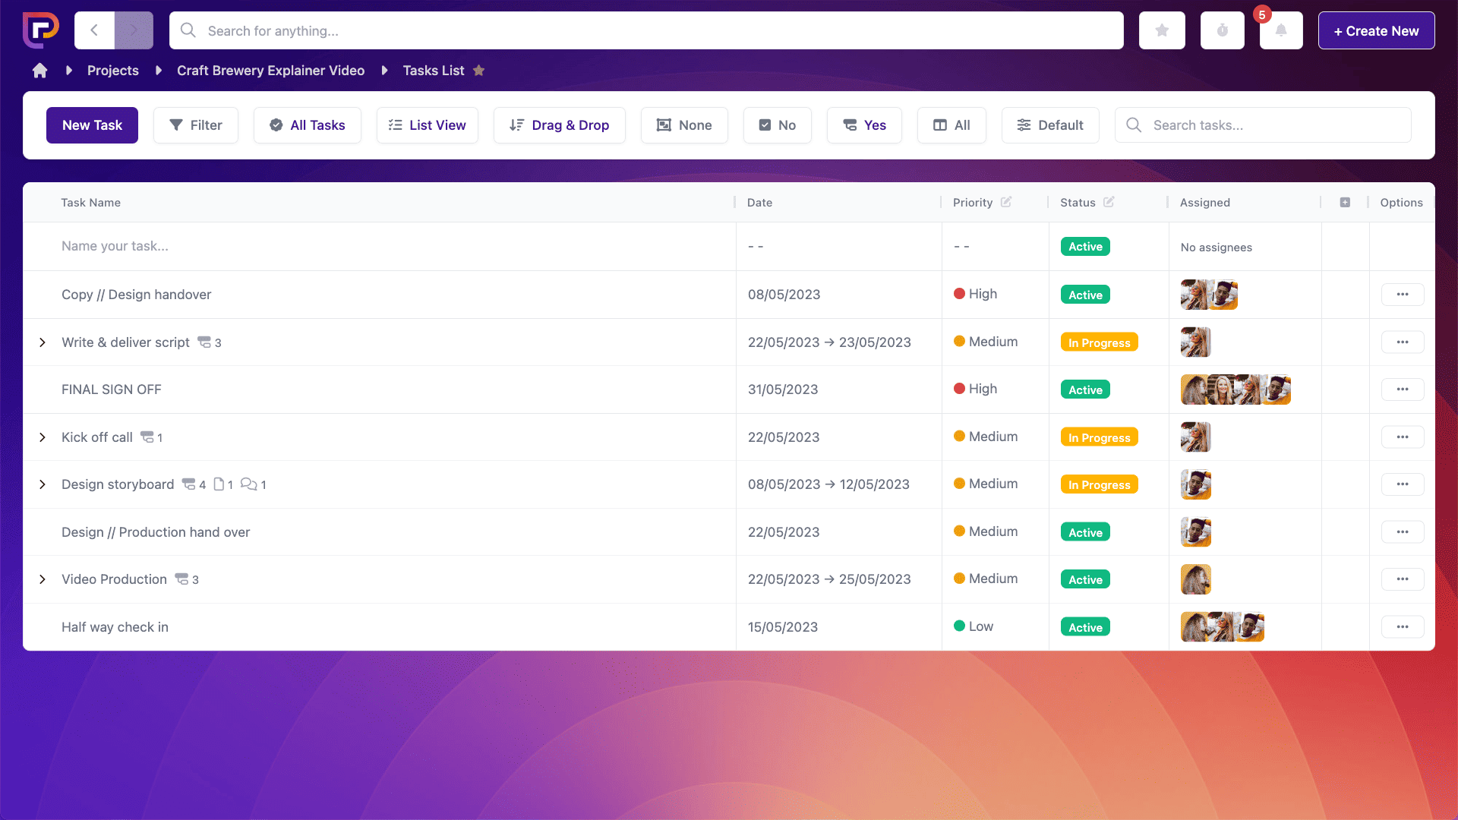The width and height of the screenshot is (1458, 820).
Task: Edit the Priority column via its pencil icon
Action: coord(1008,202)
